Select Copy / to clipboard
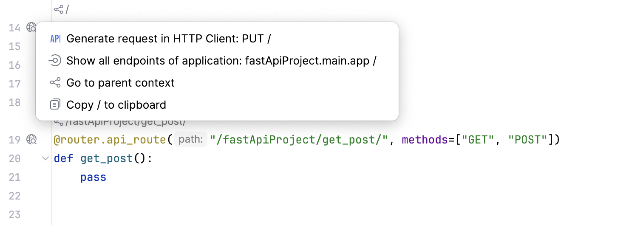The image size is (629, 225). pos(116,104)
